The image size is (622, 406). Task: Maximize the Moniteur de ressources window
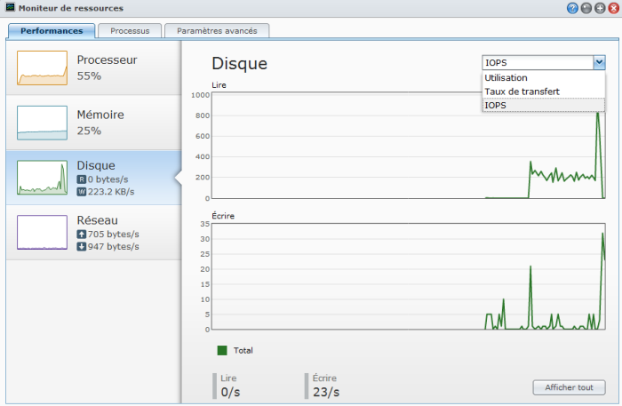599,8
